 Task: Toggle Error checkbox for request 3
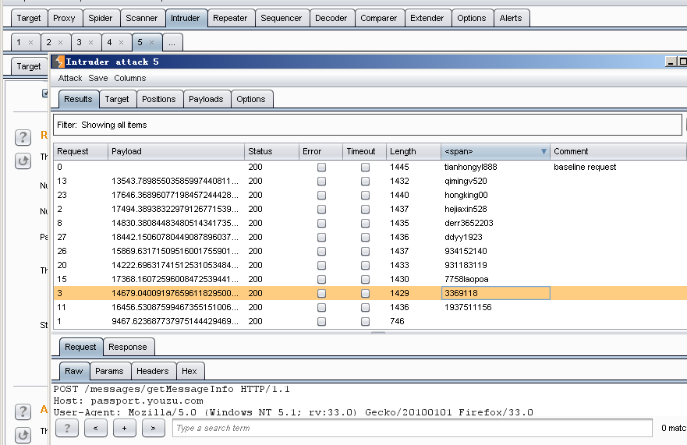[x=321, y=294]
